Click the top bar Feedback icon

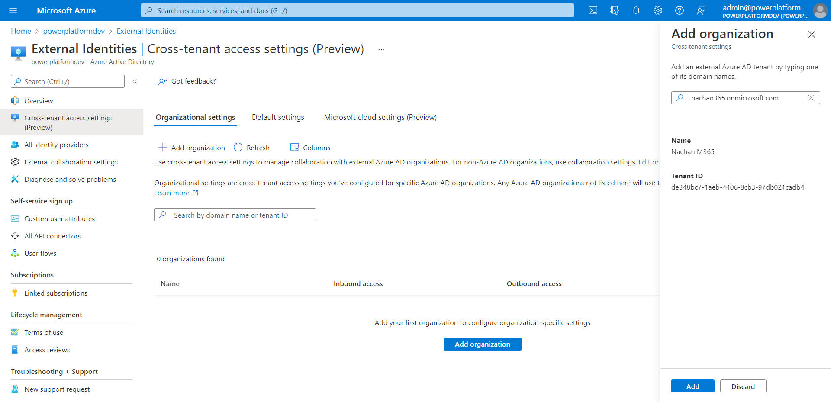(701, 10)
